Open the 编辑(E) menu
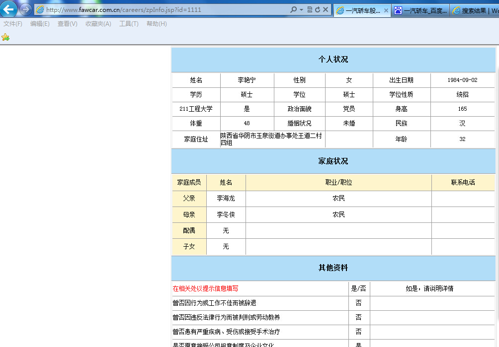The image size is (499, 347). tap(40, 23)
